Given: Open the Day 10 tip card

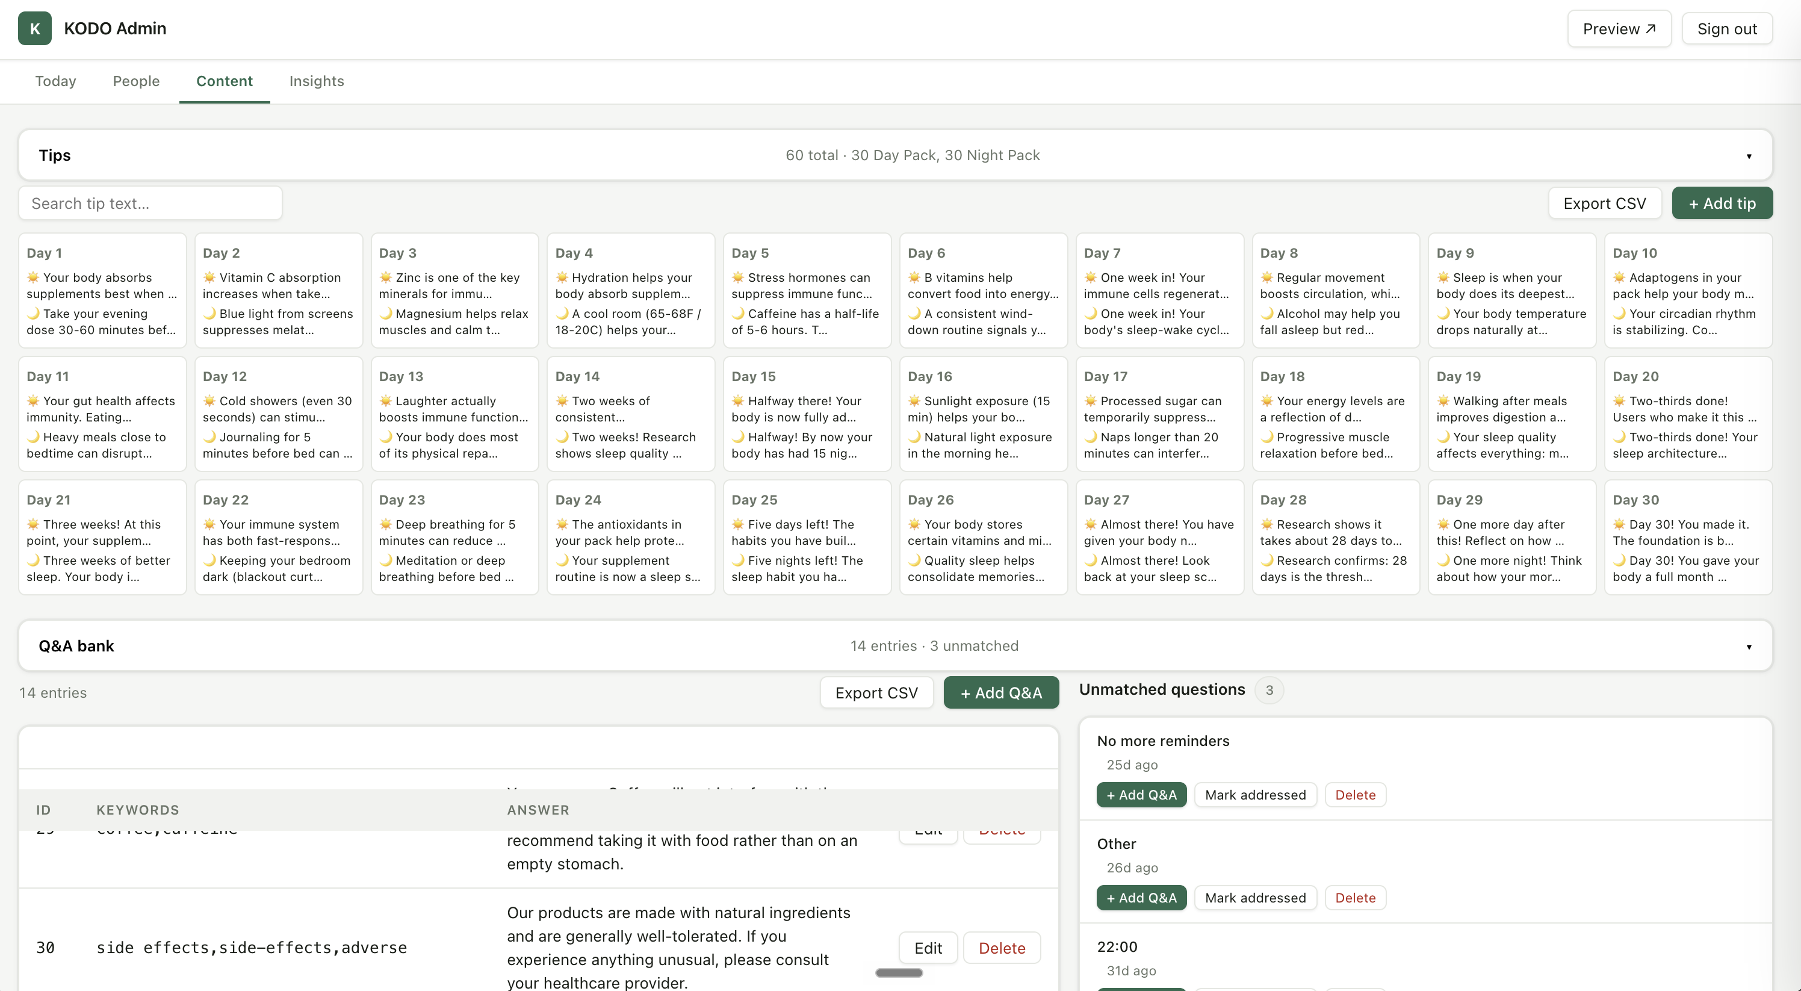Looking at the screenshot, I should click(1688, 290).
